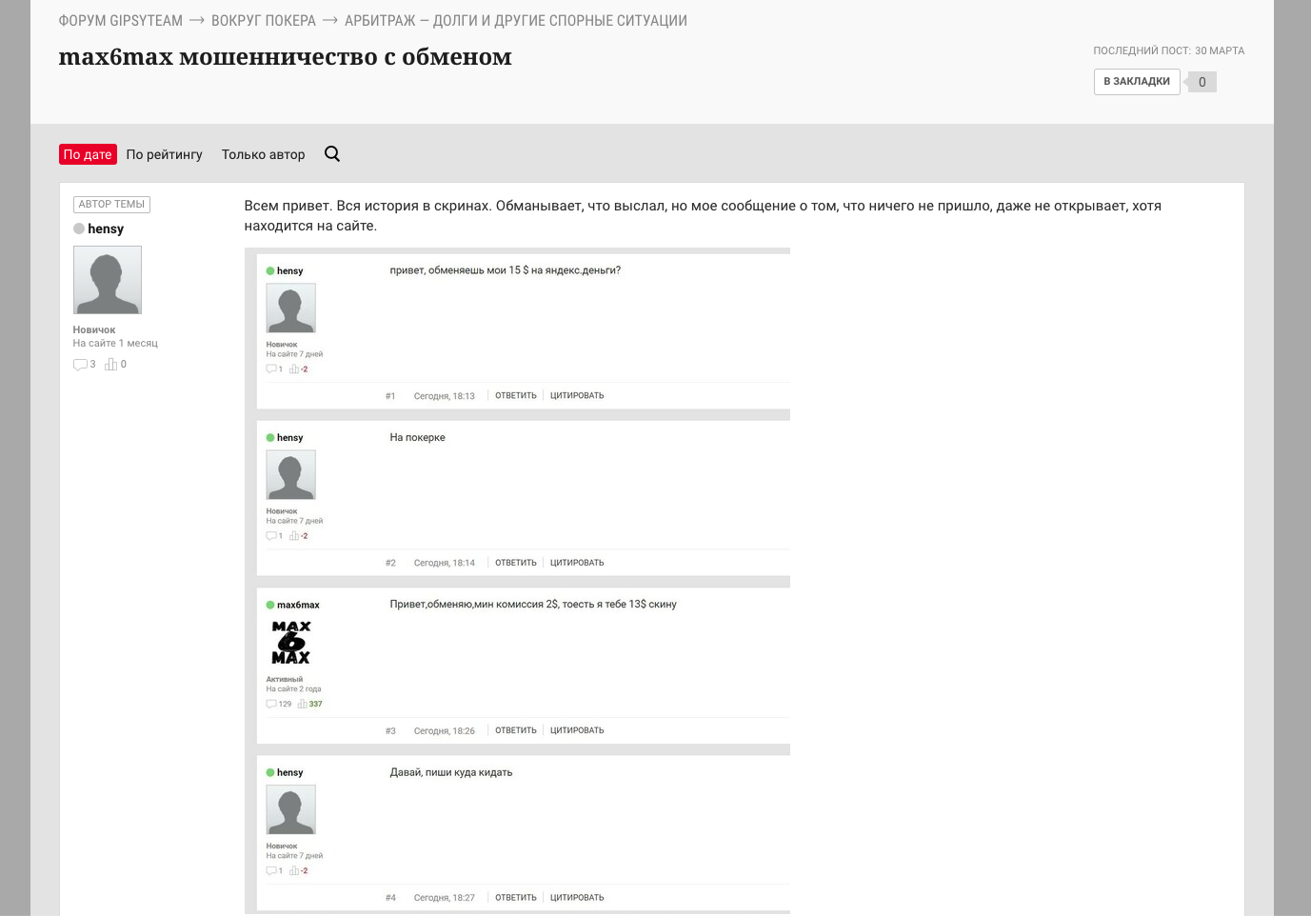Sort posts with 'По дате' tab

[x=88, y=154]
